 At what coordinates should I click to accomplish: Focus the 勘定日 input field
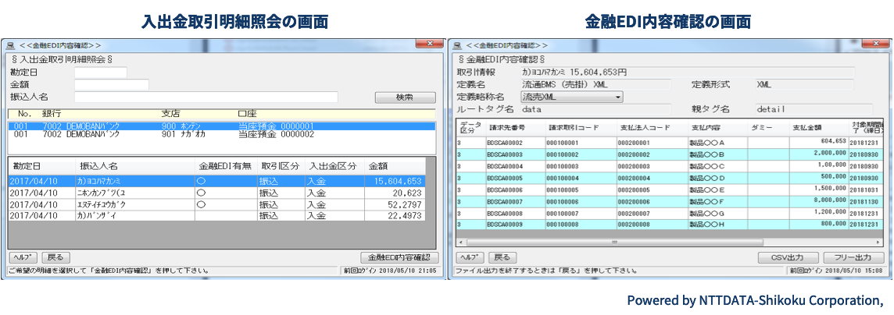100,73
